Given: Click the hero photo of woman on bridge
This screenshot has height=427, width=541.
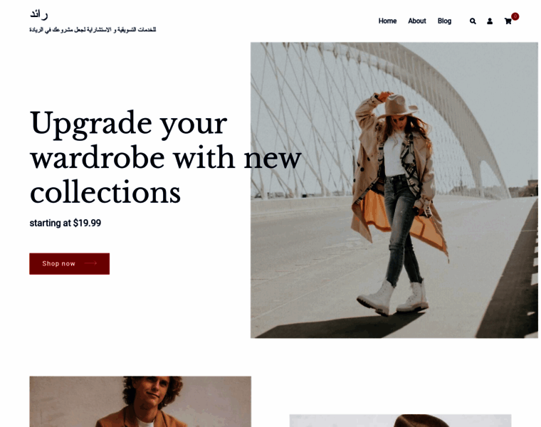Looking at the screenshot, I should tap(394, 190).
